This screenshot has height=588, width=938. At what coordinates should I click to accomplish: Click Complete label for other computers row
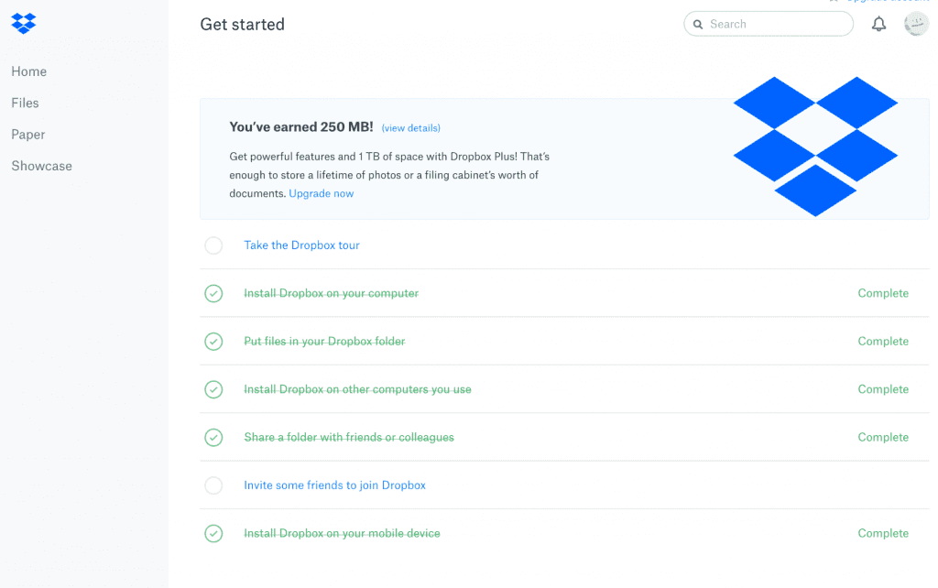[883, 389]
